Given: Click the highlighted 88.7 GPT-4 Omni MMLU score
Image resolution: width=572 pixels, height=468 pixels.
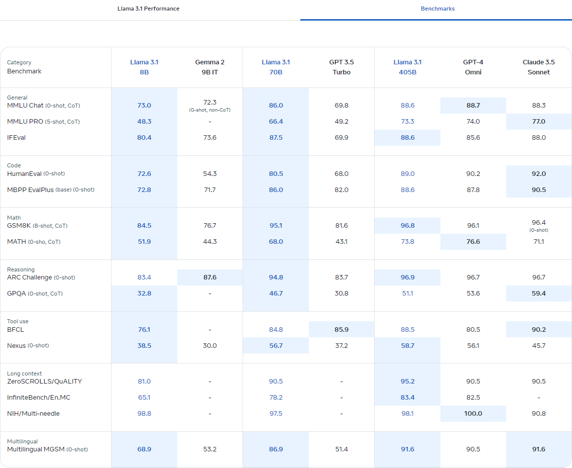Looking at the screenshot, I should click(x=473, y=106).
